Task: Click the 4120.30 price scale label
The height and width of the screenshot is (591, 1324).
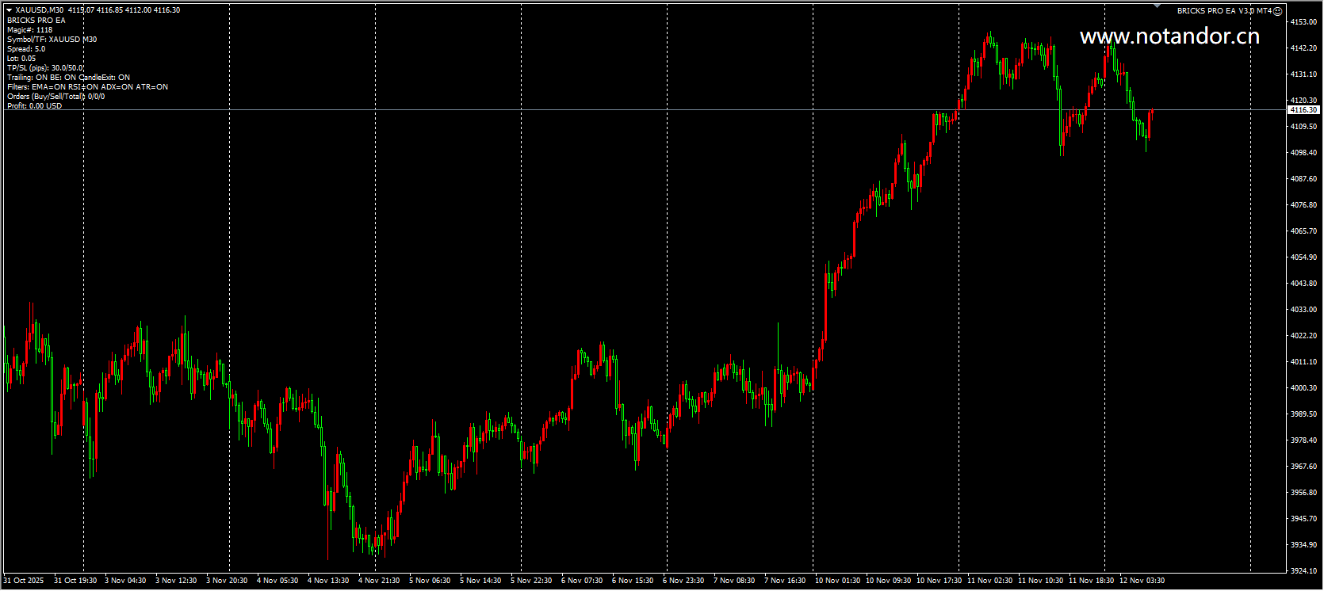Action: click(x=1304, y=101)
